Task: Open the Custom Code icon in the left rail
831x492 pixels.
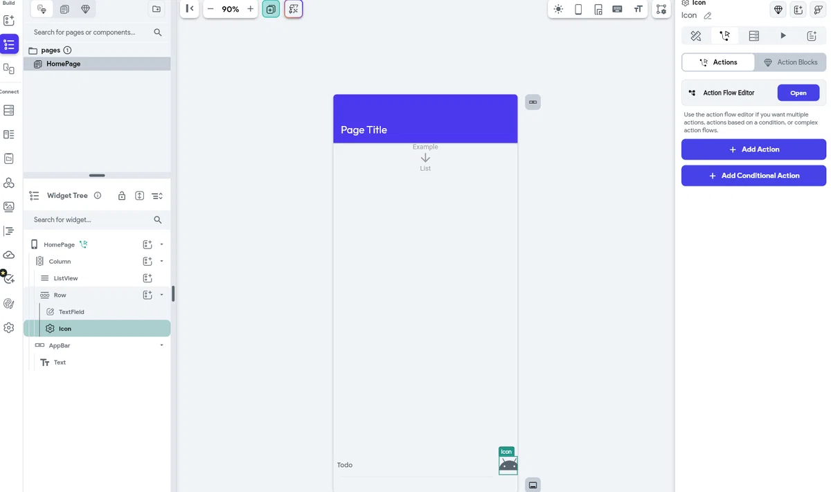Action: [x=9, y=230]
